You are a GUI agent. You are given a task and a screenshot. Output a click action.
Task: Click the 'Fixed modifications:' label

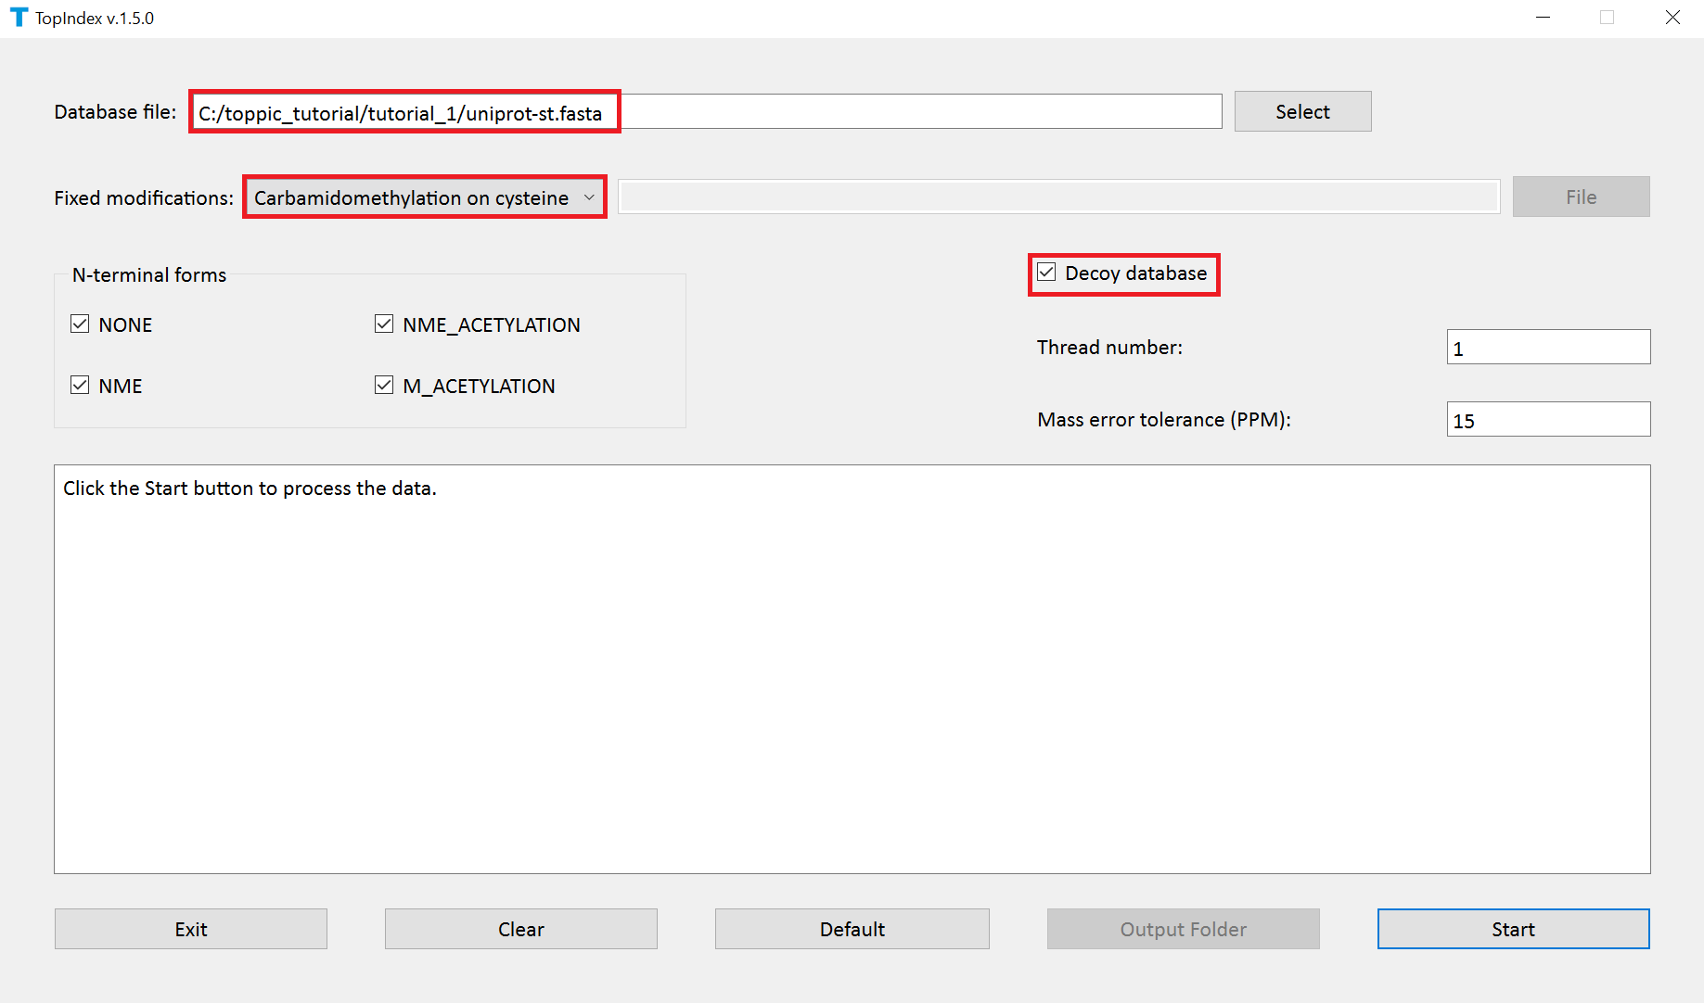pos(144,198)
